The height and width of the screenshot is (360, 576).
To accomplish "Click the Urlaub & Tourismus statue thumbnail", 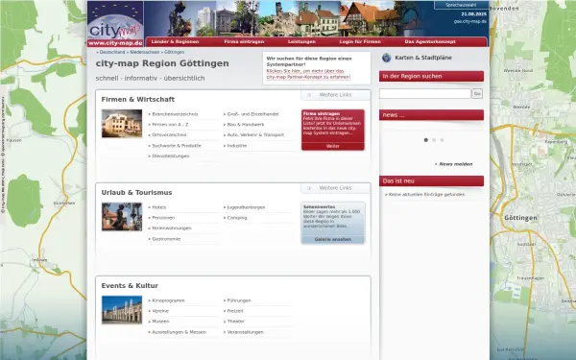I will [122, 217].
